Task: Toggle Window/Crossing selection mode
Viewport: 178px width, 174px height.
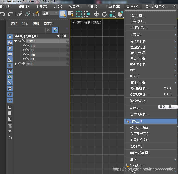Action: click(87, 14)
